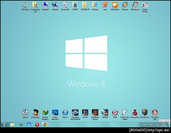Viewport: 171px width, 133px height.
Task: Open the clock and date display
Action: point(164,125)
